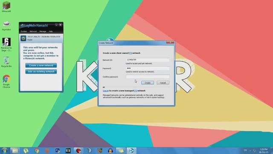Image resolution: width=273 pixels, height=154 pixels.
Task: Open the Windows Start menu
Action: point(4,151)
